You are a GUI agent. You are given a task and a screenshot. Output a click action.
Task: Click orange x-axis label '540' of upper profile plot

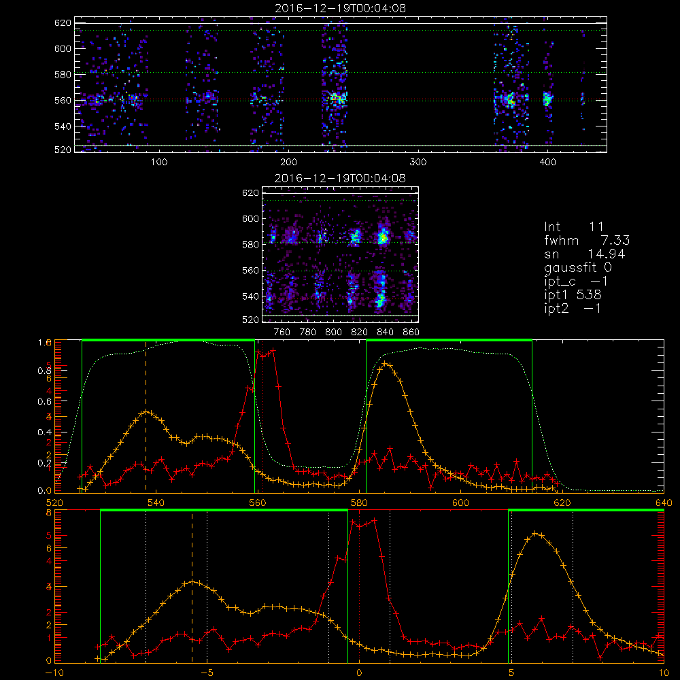click(x=156, y=503)
